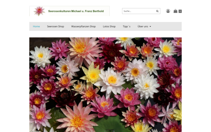The width and height of the screenshot is (211, 132).
Task: Click the water lilies hero image
Action: (105, 85)
